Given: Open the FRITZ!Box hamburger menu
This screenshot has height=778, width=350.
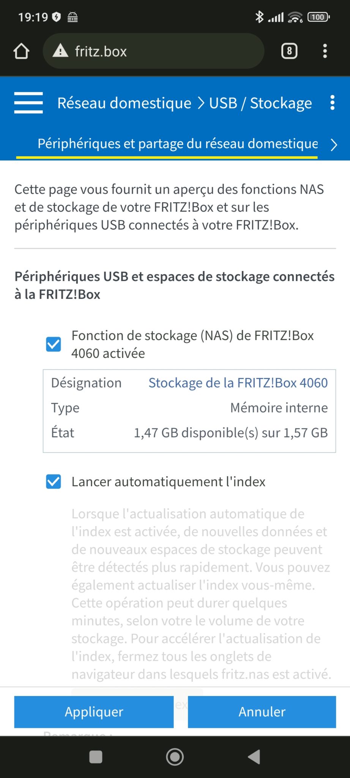Looking at the screenshot, I should tap(28, 103).
